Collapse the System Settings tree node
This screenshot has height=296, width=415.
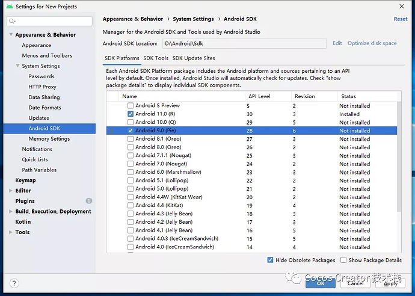18,66
